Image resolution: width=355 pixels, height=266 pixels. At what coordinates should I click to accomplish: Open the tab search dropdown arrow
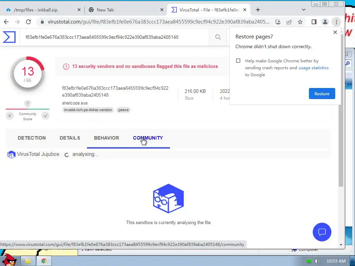(x=304, y=10)
